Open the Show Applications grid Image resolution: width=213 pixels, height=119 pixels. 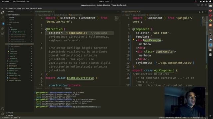[210, 116]
